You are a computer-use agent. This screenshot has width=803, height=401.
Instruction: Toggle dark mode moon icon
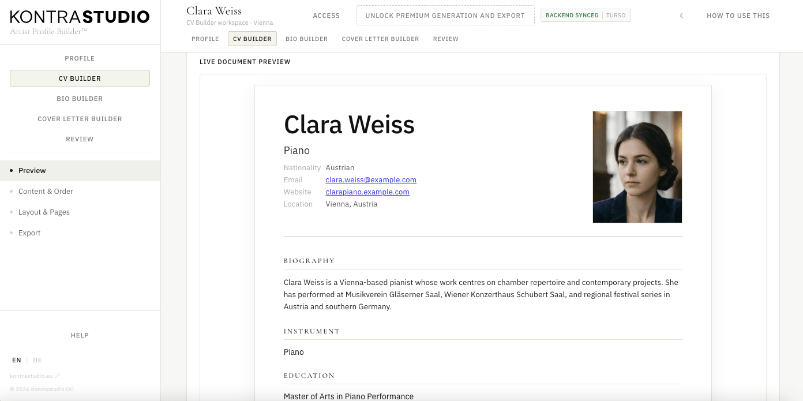(x=681, y=16)
